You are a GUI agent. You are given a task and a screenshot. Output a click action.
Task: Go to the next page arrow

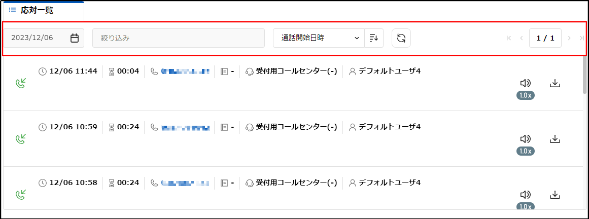[x=569, y=38]
